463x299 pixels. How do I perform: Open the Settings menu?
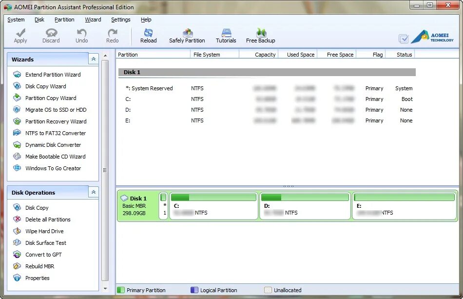(x=121, y=20)
